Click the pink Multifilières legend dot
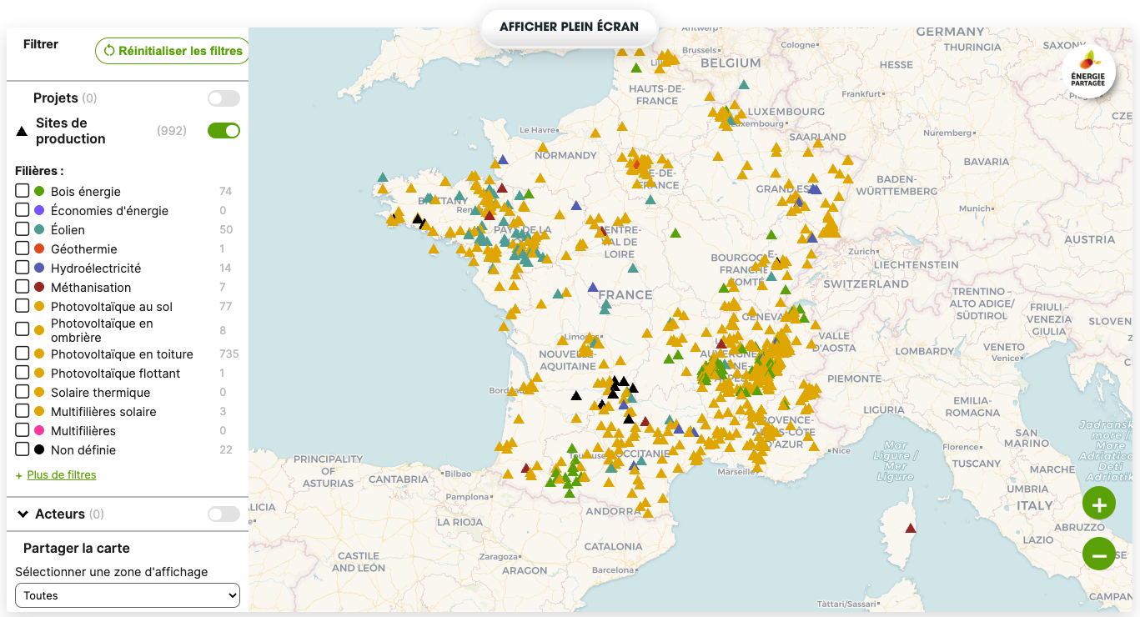1140x617 pixels. tap(39, 431)
